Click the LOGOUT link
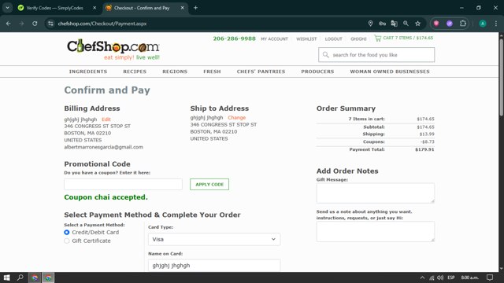 click(x=333, y=39)
